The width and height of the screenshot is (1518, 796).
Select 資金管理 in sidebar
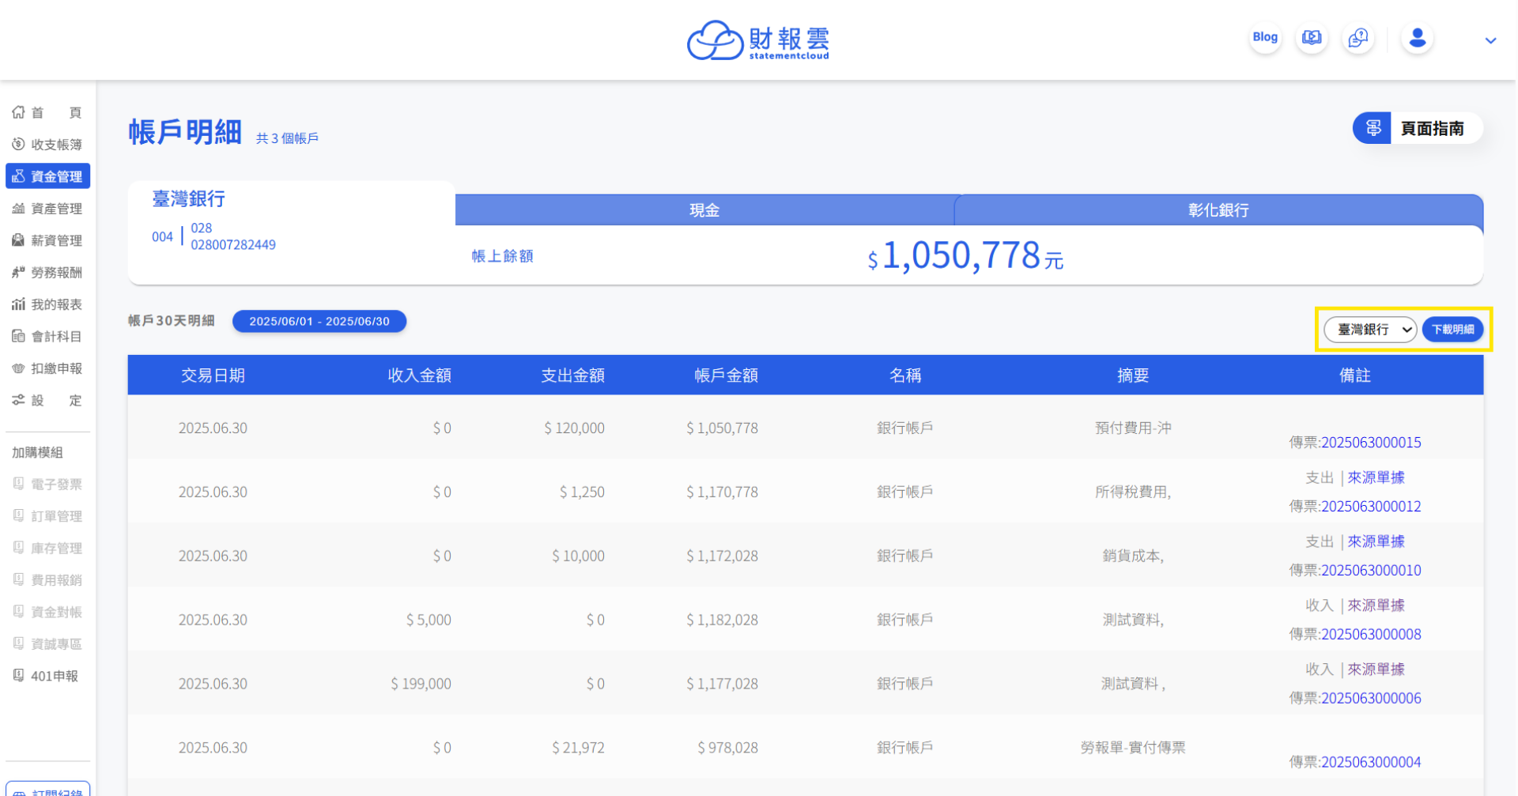point(47,176)
